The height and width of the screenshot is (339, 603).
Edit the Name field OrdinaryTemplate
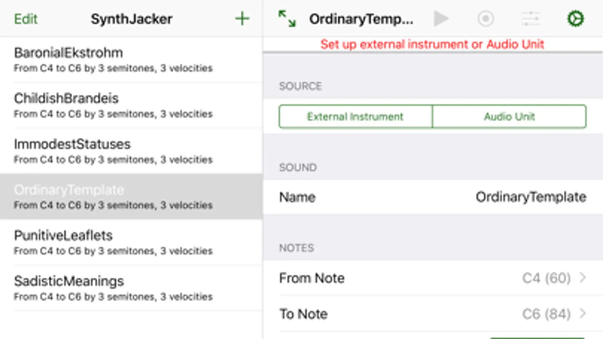[530, 197]
